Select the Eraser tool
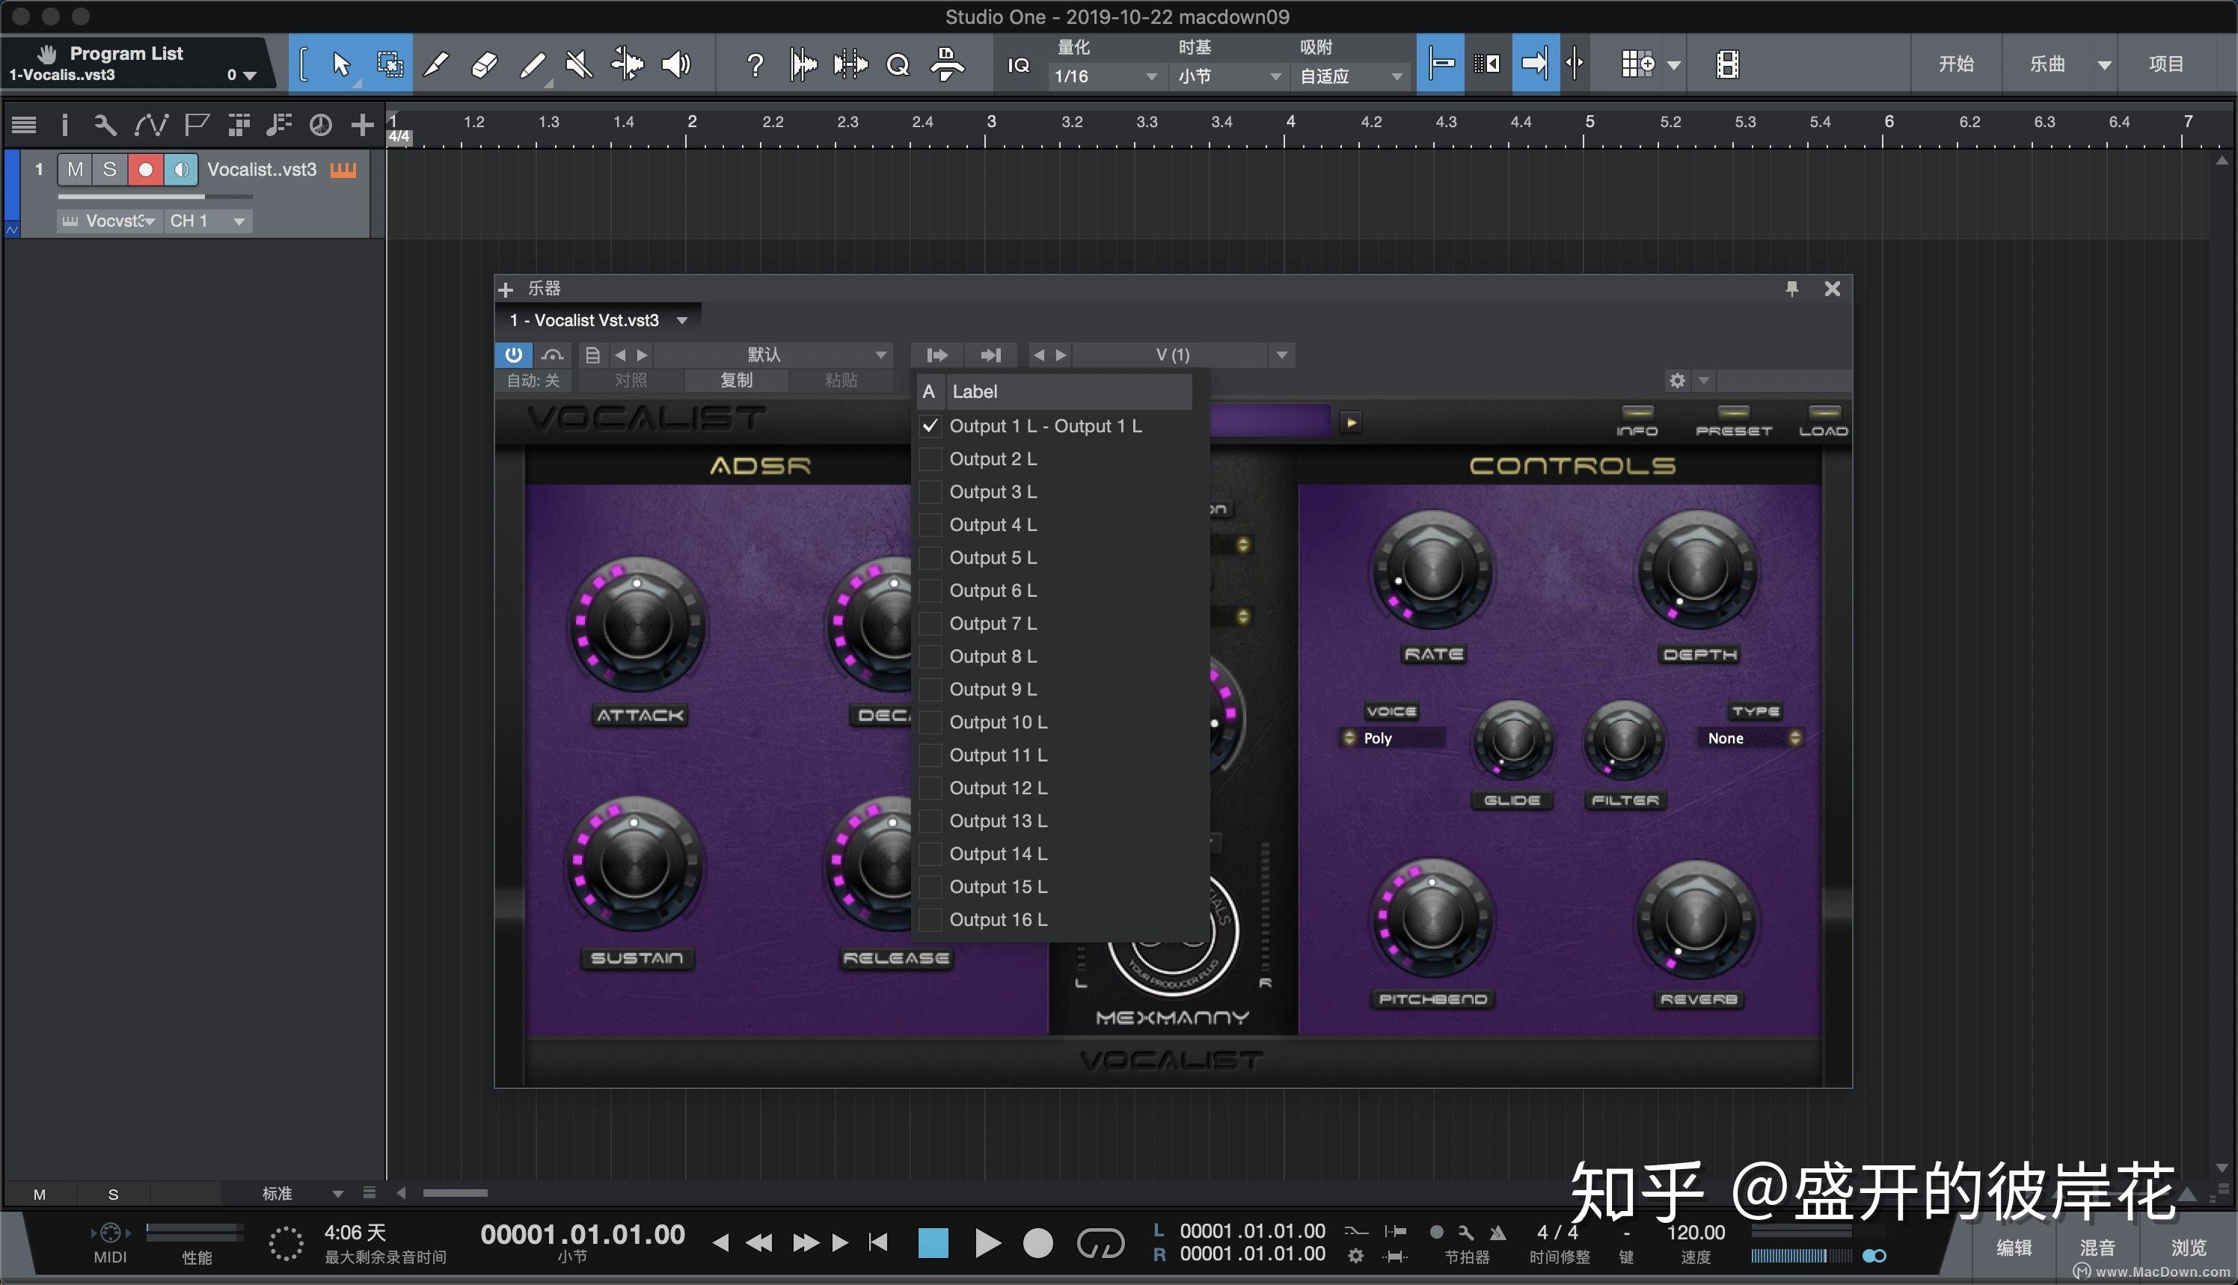 click(x=485, y=64)
